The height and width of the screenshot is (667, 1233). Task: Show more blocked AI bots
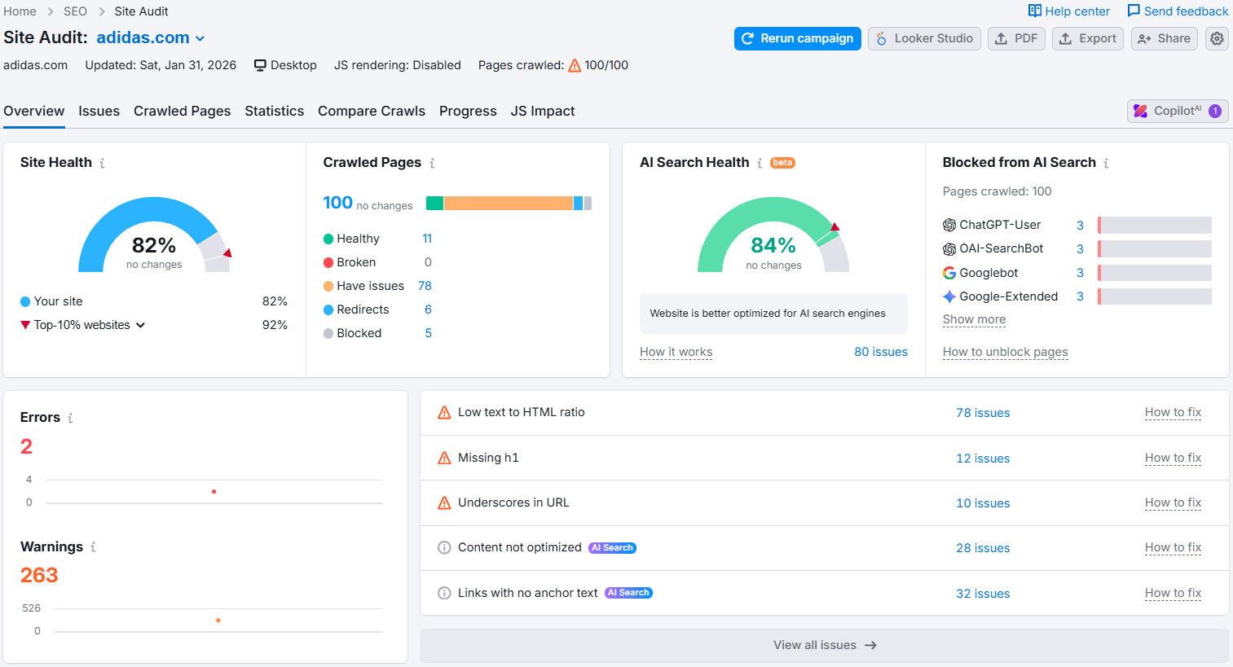point(974,319)
